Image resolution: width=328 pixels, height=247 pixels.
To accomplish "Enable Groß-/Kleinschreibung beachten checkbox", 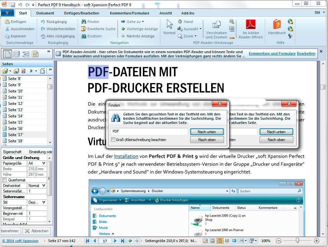I will pos(113,140).
